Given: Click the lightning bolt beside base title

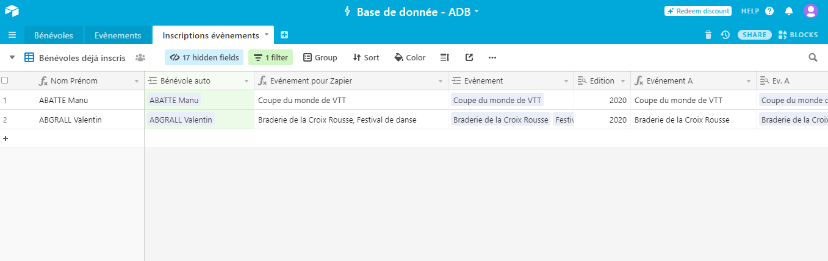Looking at the screenshot, I should (x=347, y=12).
